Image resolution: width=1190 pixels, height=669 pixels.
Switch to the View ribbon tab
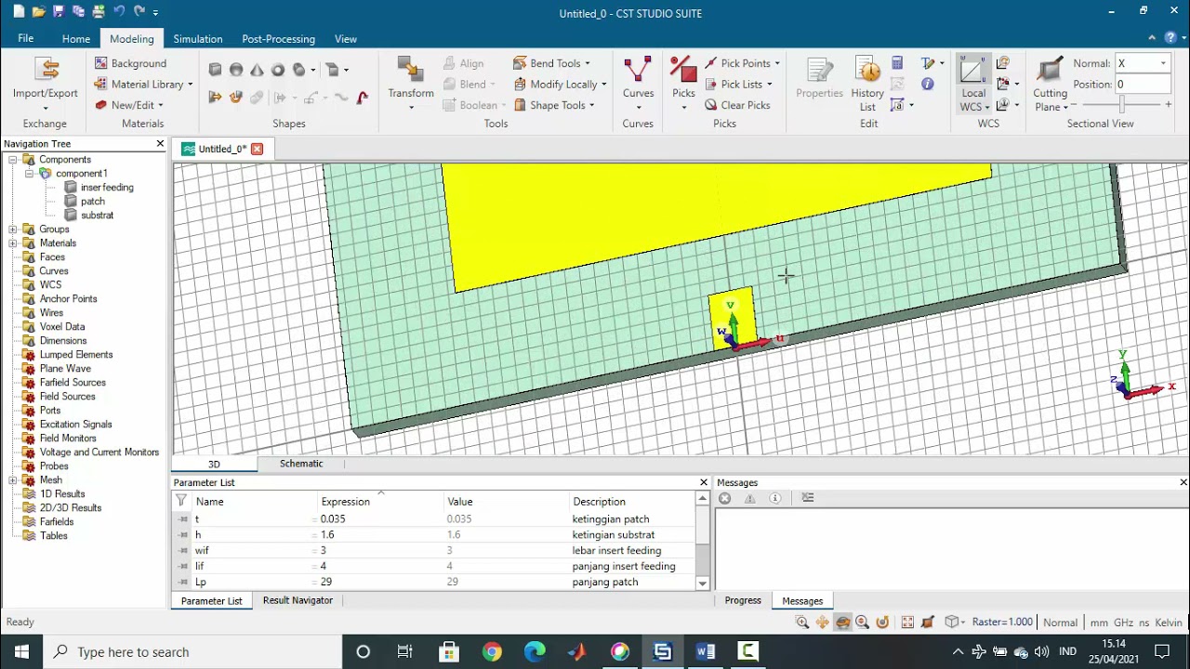click(346, 39)
